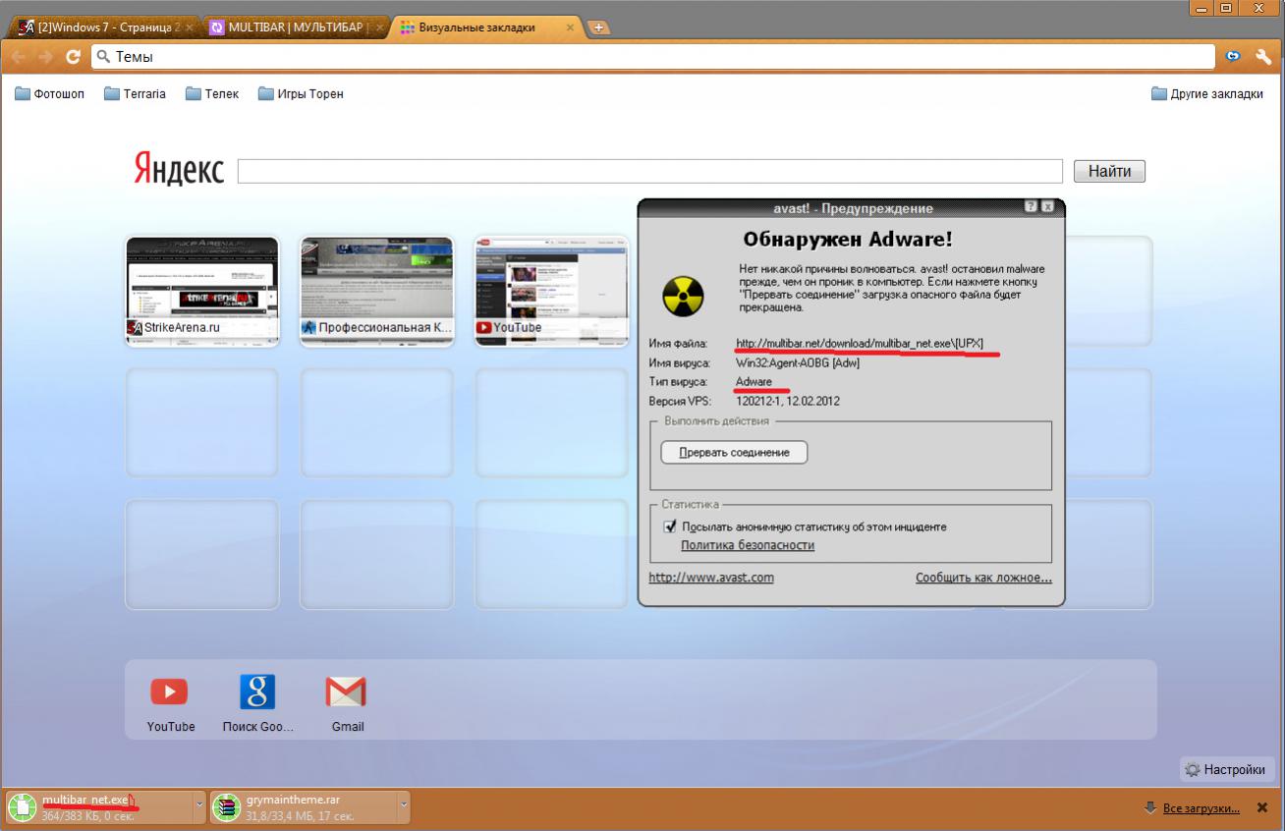Open the Другие закладки folder
The image size is (1285, 831).
tap(1207, 94)
